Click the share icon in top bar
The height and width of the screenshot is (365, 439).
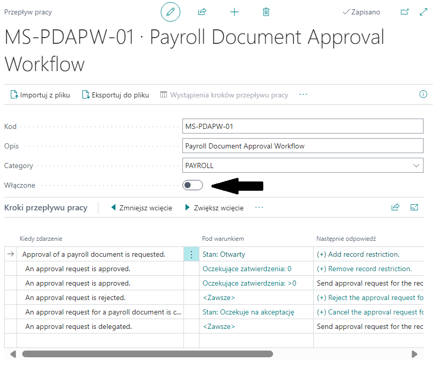tap(202, 12)
